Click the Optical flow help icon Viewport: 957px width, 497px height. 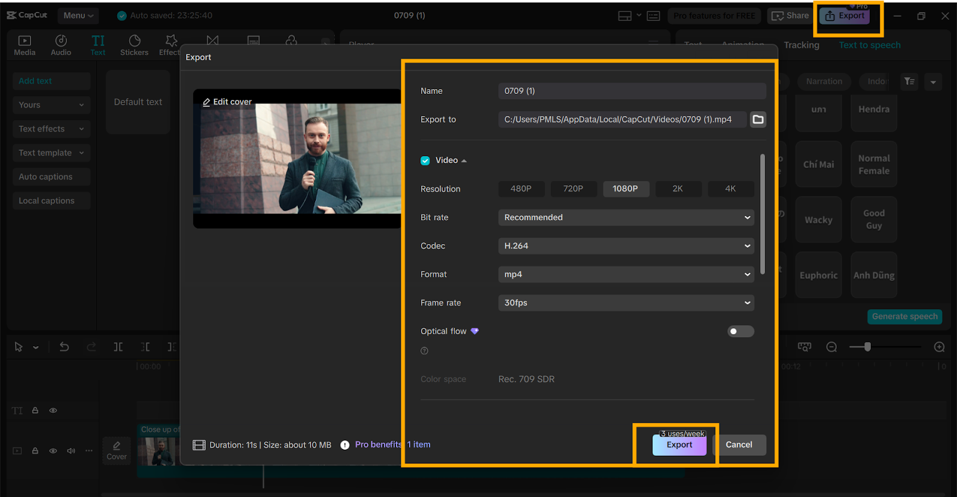click(x=425, y=351)
